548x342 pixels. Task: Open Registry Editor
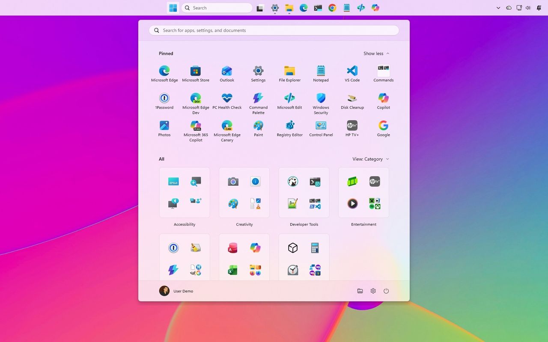tap(289, 128)
